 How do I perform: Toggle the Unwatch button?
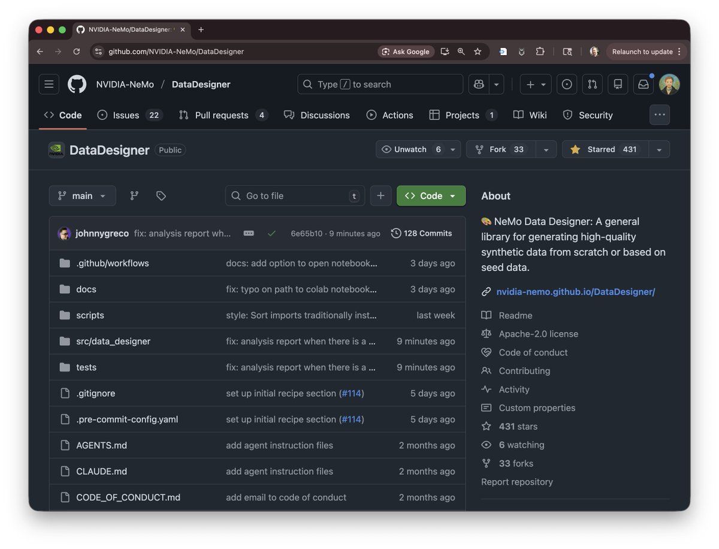click(x=411, y=149)
